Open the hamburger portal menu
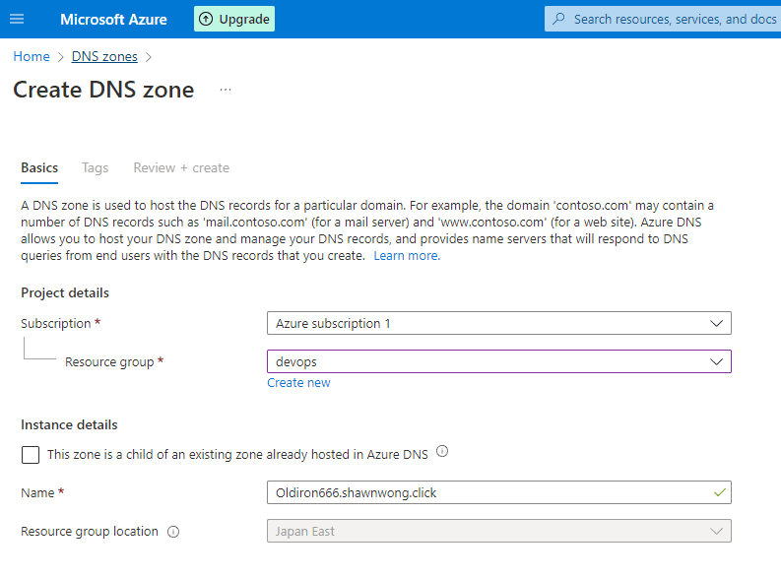Image resolution: width=781 pixels, height=579 pixels. tap(17, 19)
